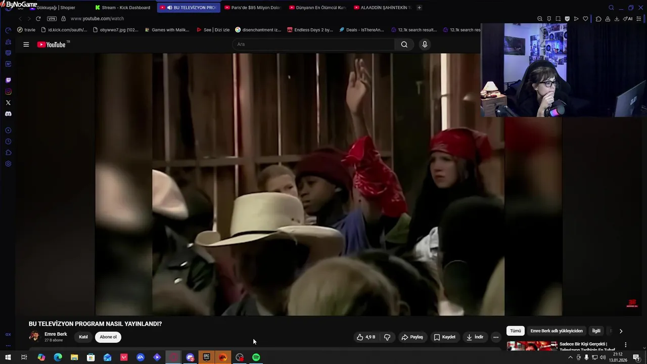
Task: Select 'Emre Berk adlı yükleyiciden' chip
Action: tap(557, 331)
